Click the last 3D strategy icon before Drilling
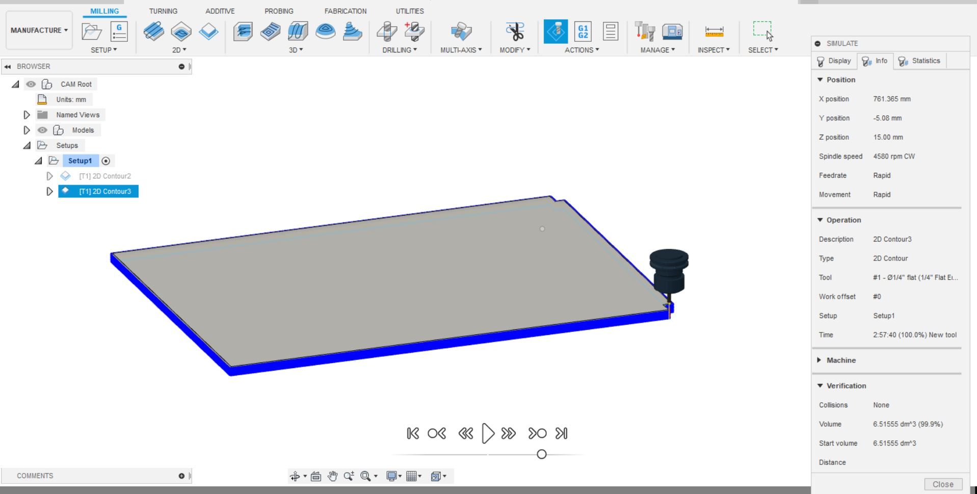Image resolution: width=977 pixels, height=494 pixels. click(x=352, y=32)
